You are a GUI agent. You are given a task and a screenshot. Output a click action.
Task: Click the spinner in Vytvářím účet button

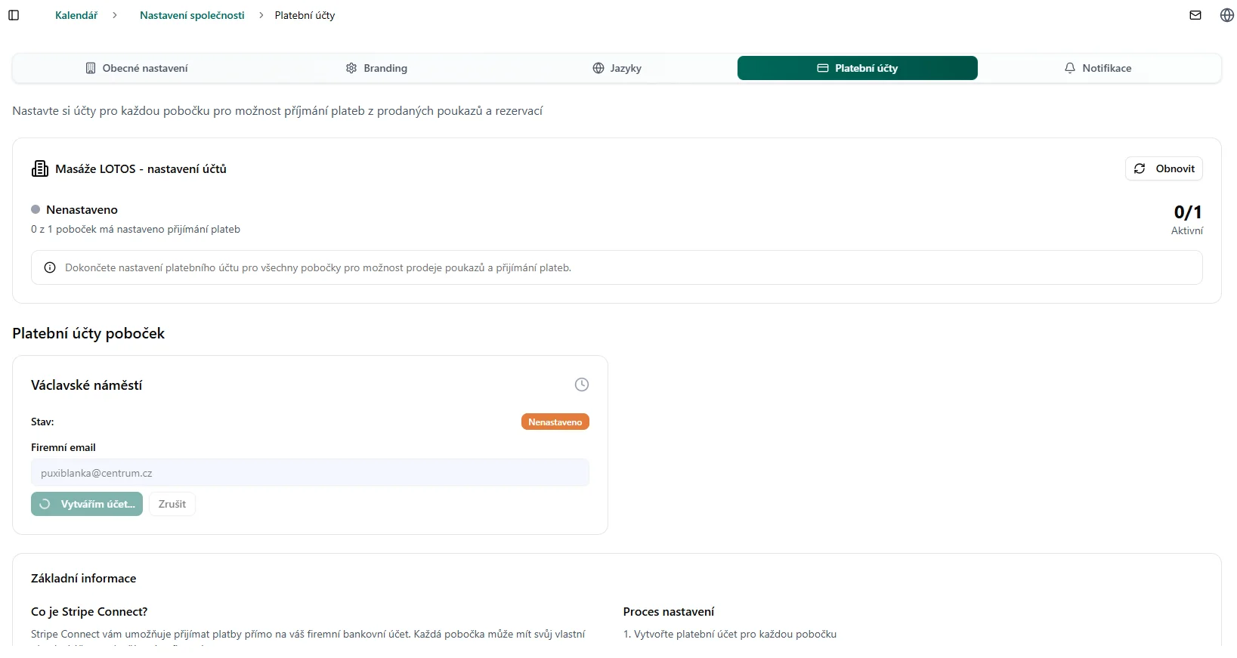tap(45, 504)
